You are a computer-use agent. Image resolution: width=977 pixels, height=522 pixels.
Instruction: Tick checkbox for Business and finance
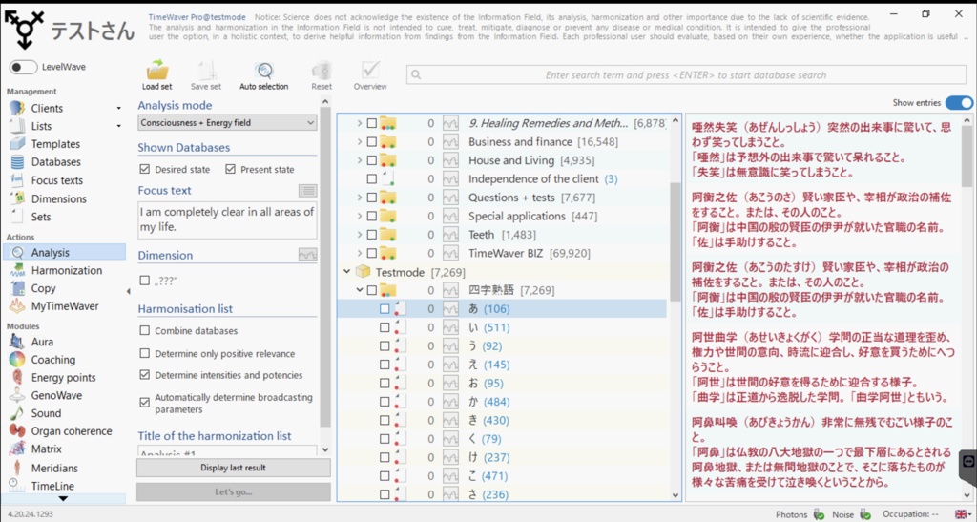[372, 142]
